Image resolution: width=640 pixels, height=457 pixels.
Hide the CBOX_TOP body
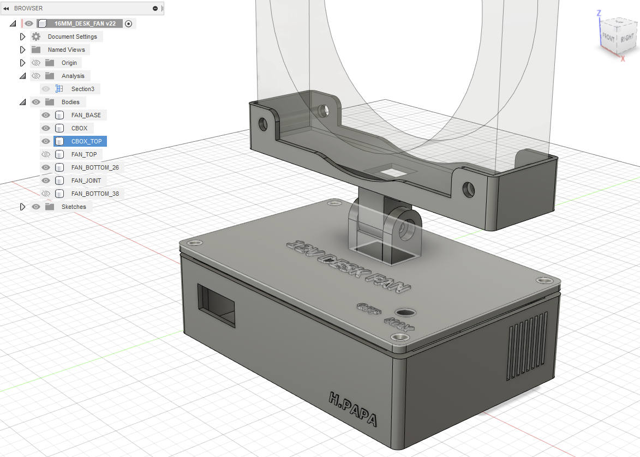click(46, 141)
